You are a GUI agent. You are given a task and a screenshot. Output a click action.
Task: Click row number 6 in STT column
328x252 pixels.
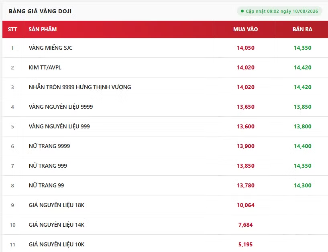(x=12, y=146)
